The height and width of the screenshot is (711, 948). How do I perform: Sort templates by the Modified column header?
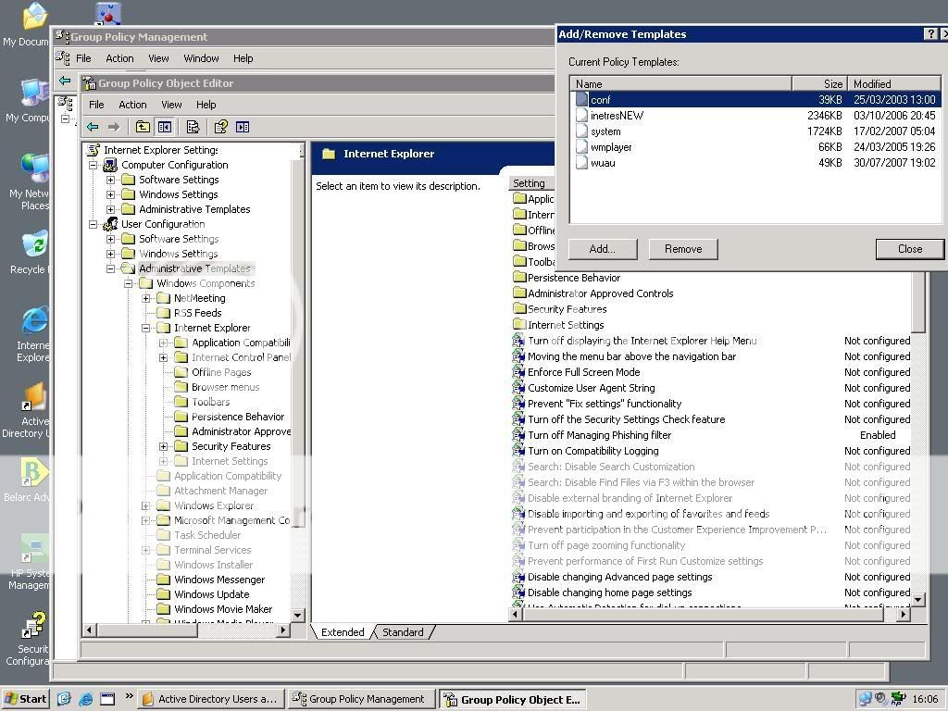[x=893, y=83]
